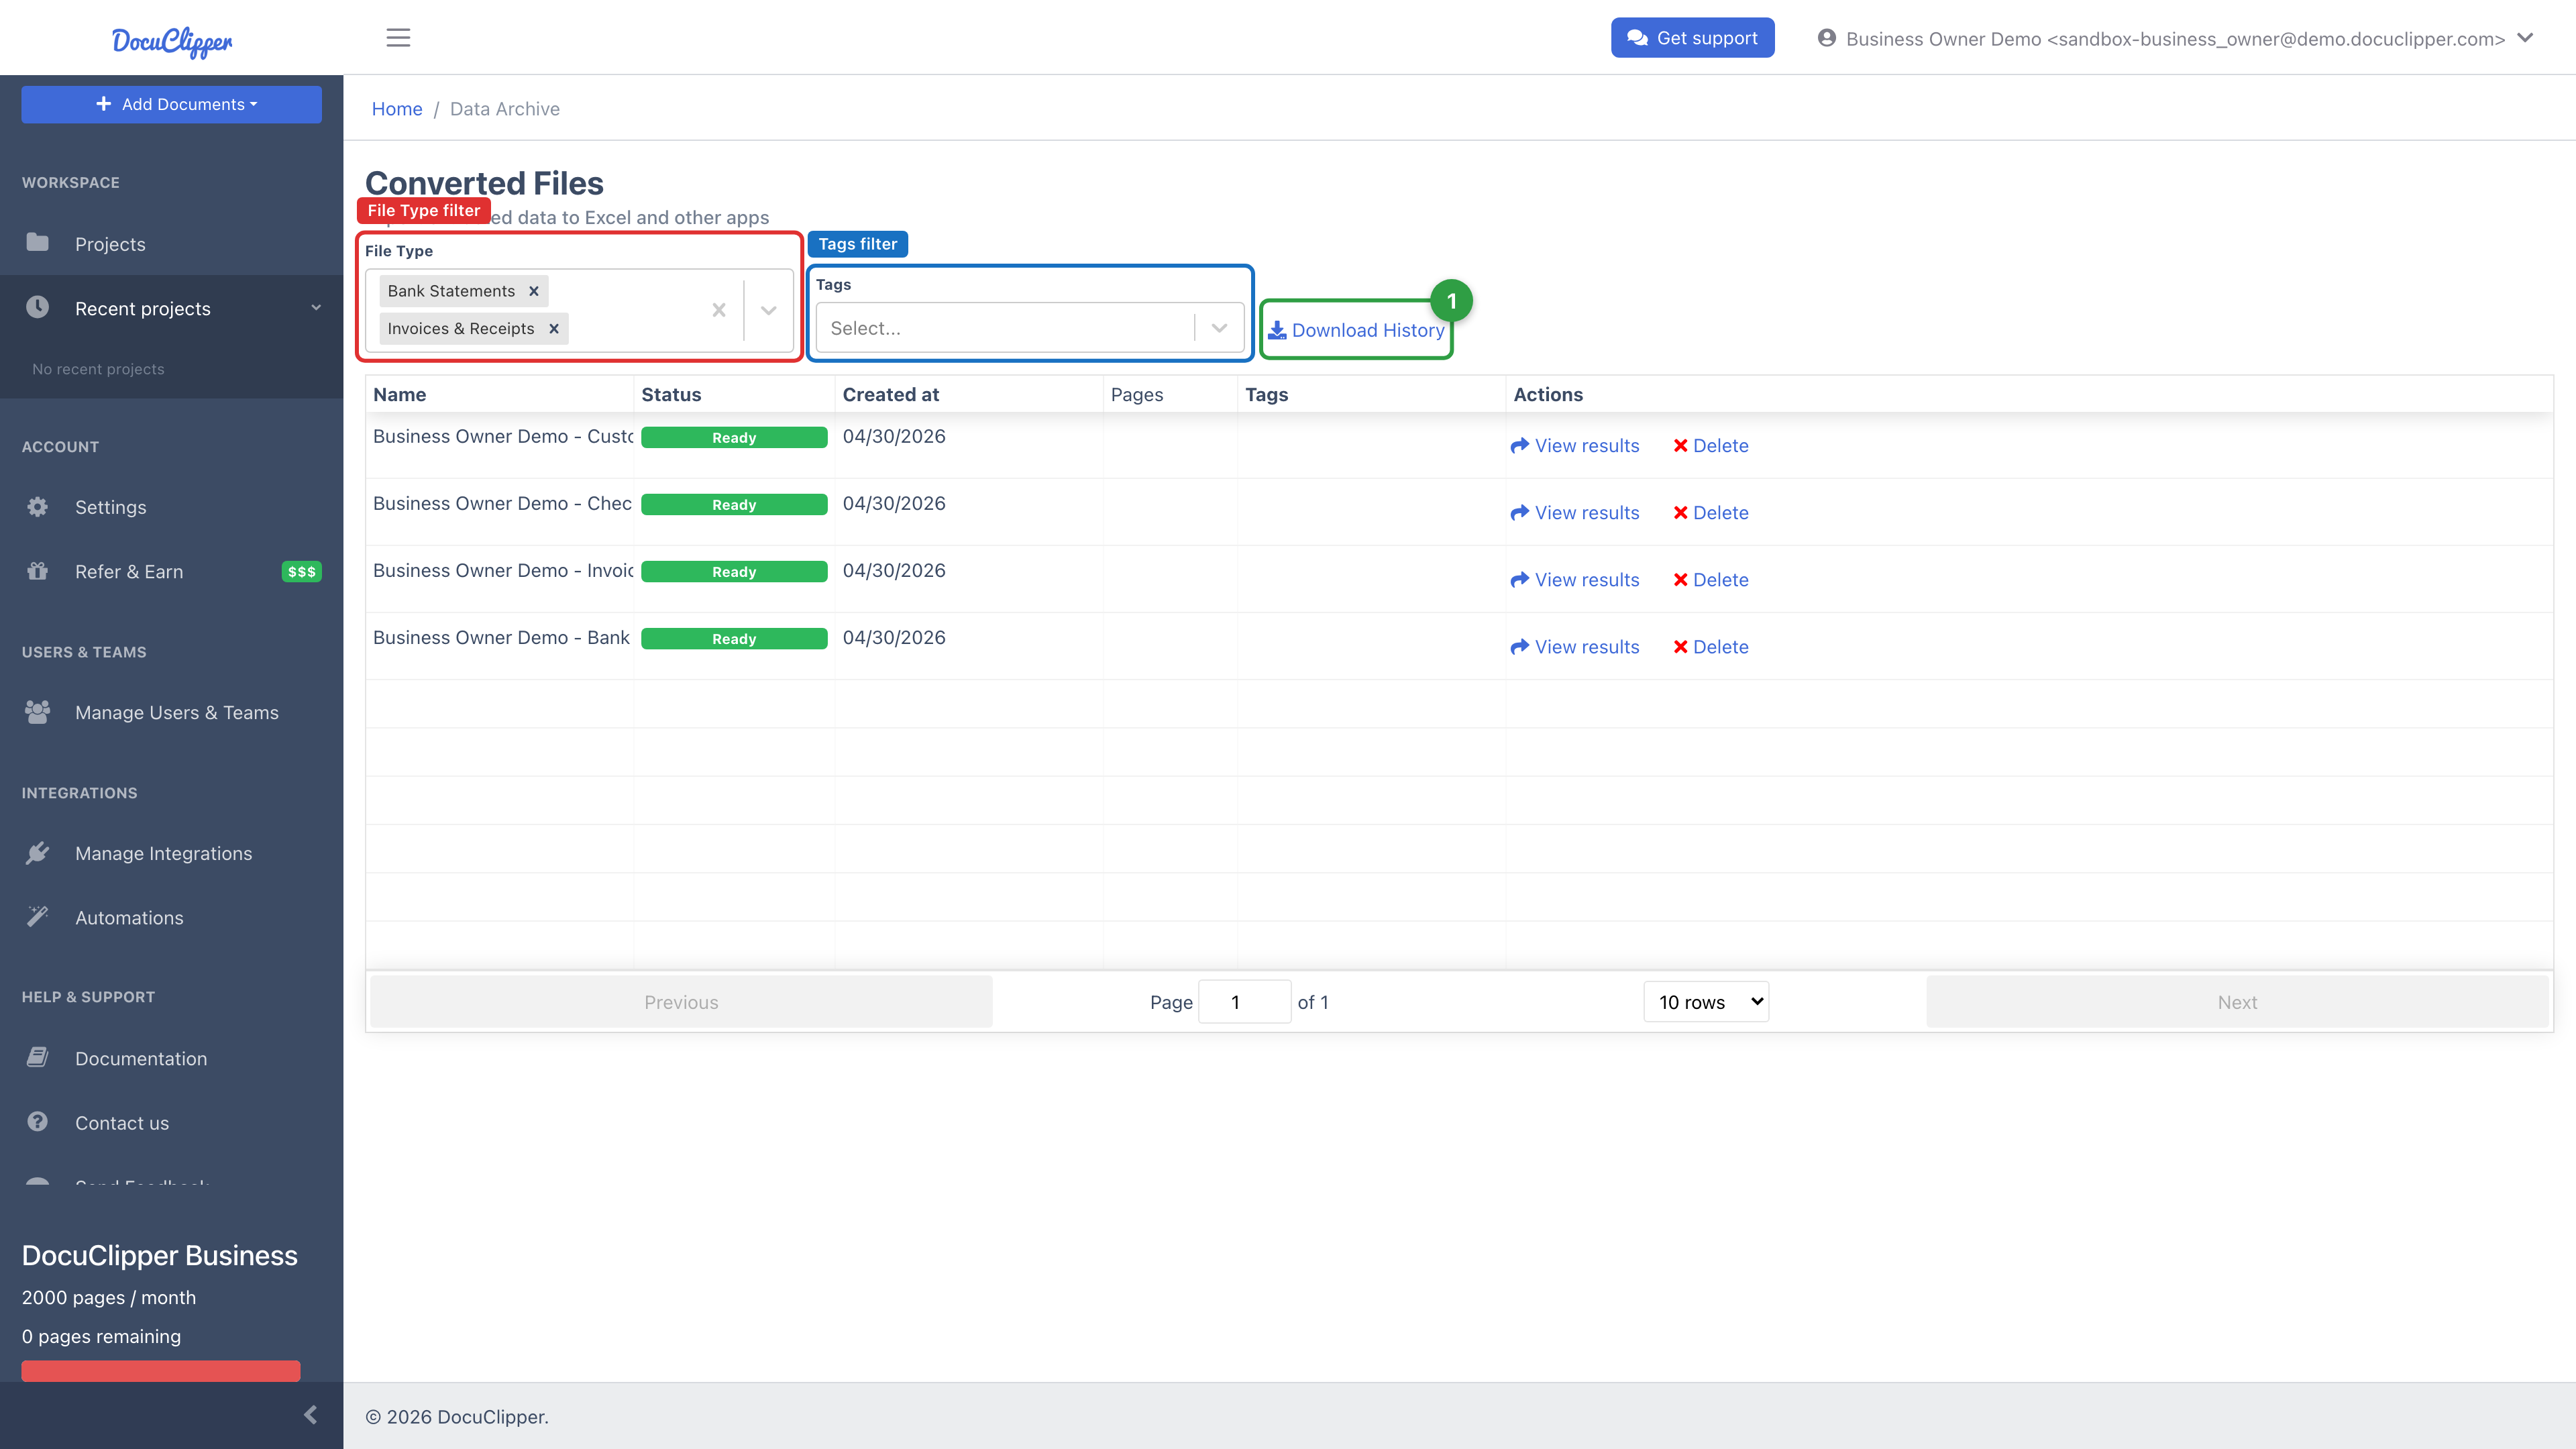2576x1449 pixels.
Task: Delete the Chec file row
Action: coord(1711,512)
